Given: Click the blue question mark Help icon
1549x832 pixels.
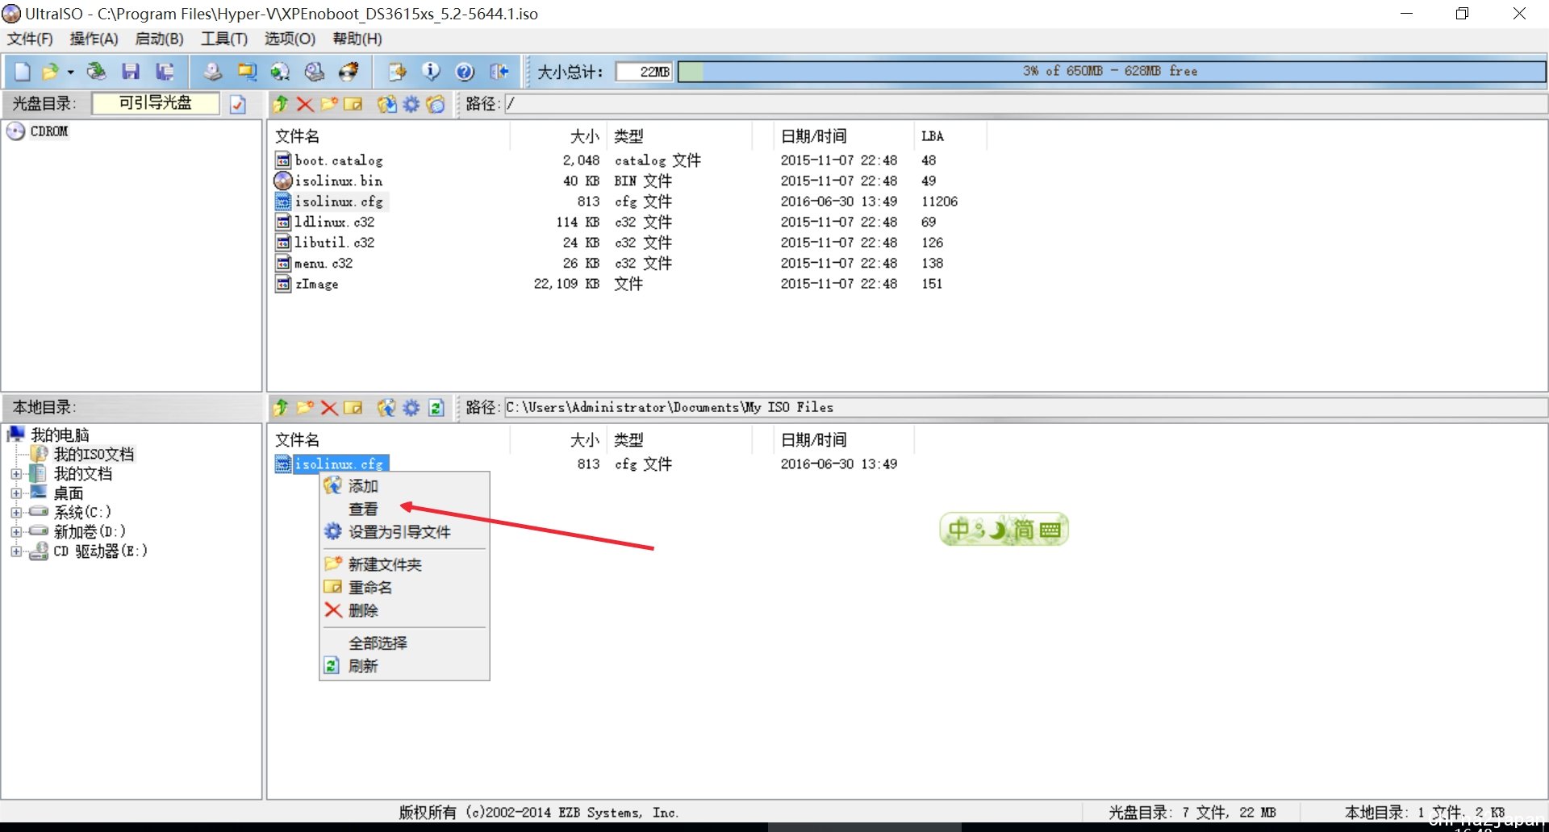Looking at the screenshot, I should [x=465, y=72].
